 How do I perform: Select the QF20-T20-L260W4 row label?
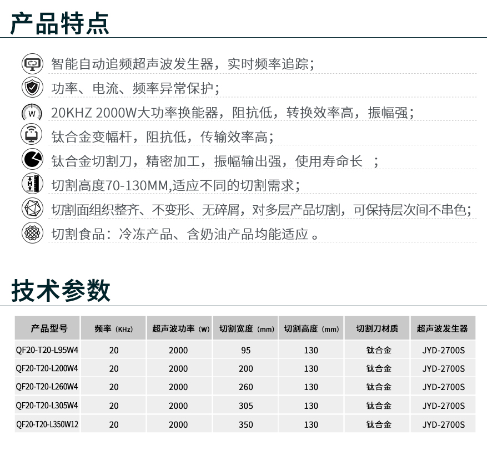click(47, 387)
